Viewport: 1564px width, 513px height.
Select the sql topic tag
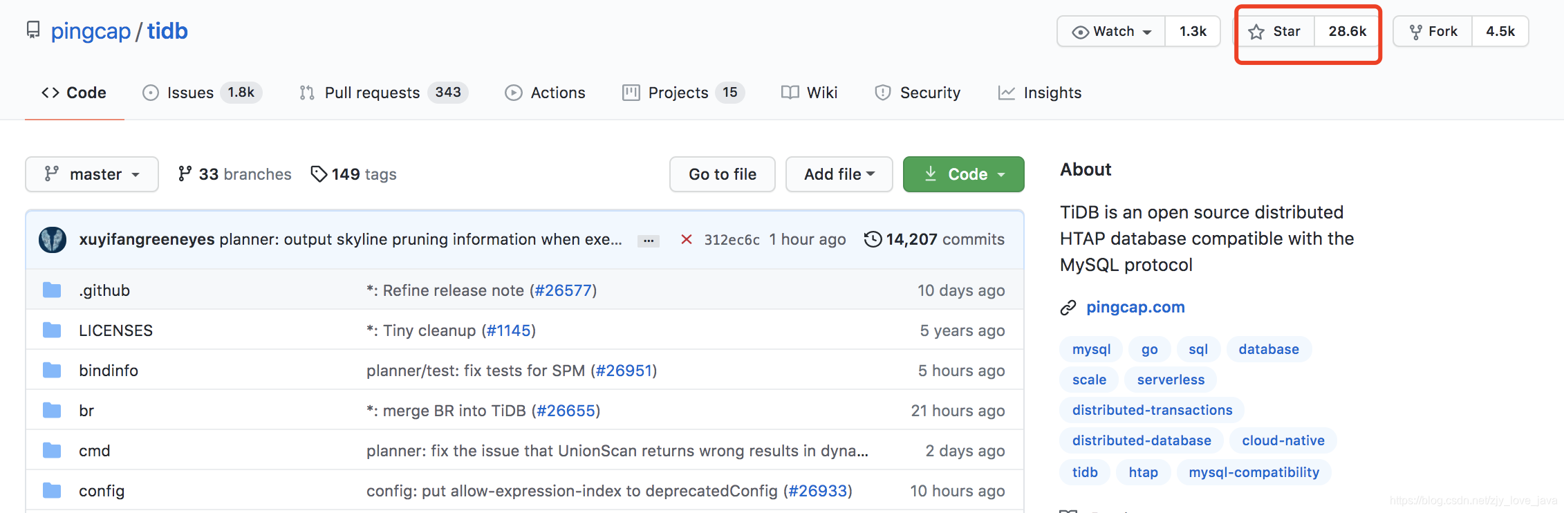[x=1198, y=349]
